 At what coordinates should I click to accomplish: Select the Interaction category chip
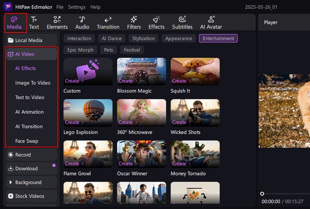click(x=79, y=39)
